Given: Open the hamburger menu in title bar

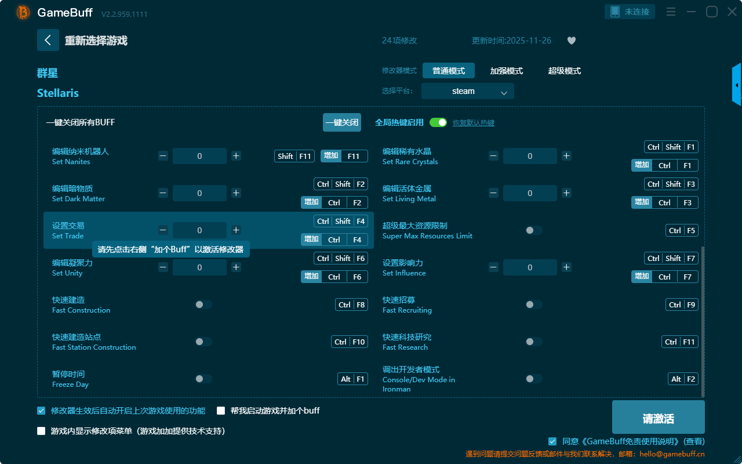Looking at the screenshot, I should (671, 12).
